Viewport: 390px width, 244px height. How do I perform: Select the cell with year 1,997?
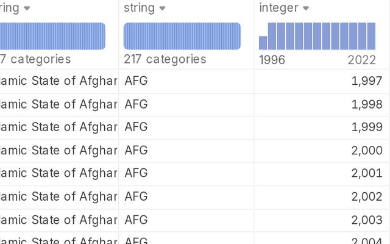(x=321, y=81)
